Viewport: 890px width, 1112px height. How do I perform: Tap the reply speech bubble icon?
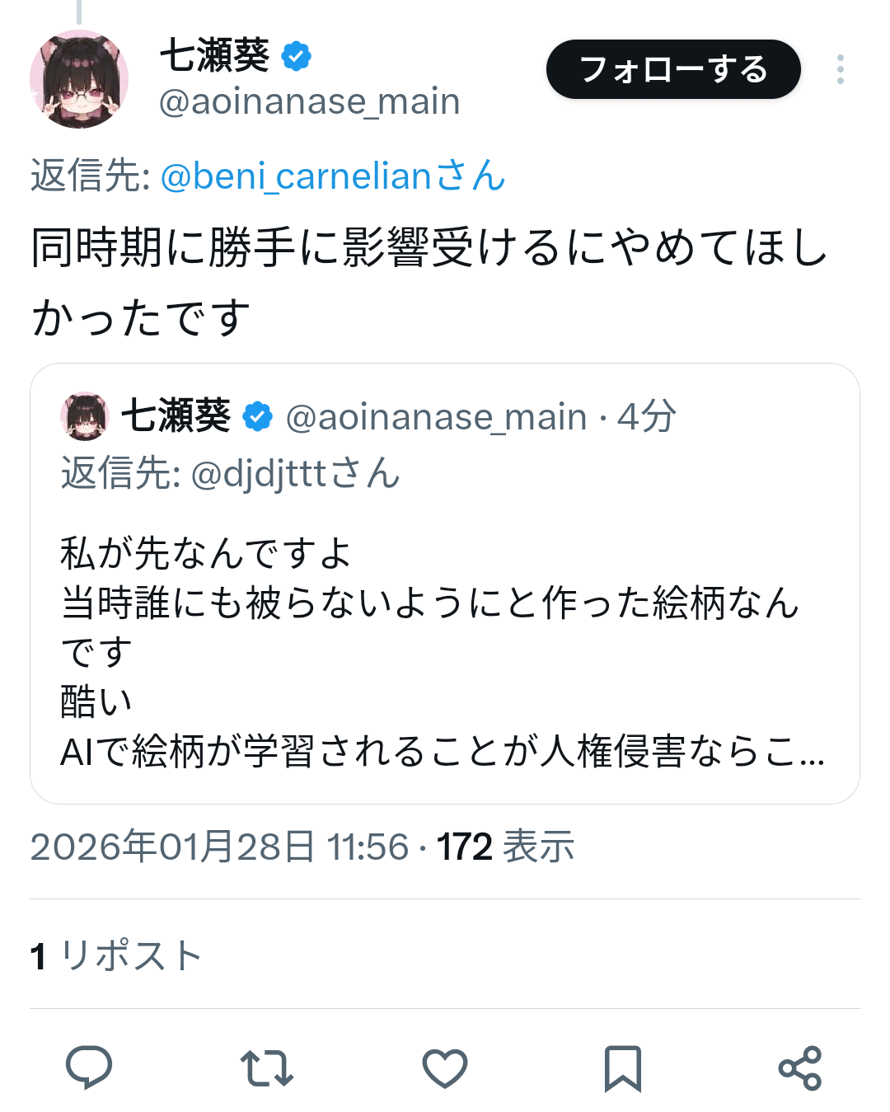pos(89,1067)
